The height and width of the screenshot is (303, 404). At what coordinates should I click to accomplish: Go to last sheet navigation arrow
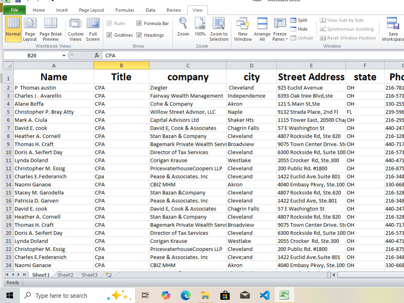pyautogui.click(x=25, y=275)
